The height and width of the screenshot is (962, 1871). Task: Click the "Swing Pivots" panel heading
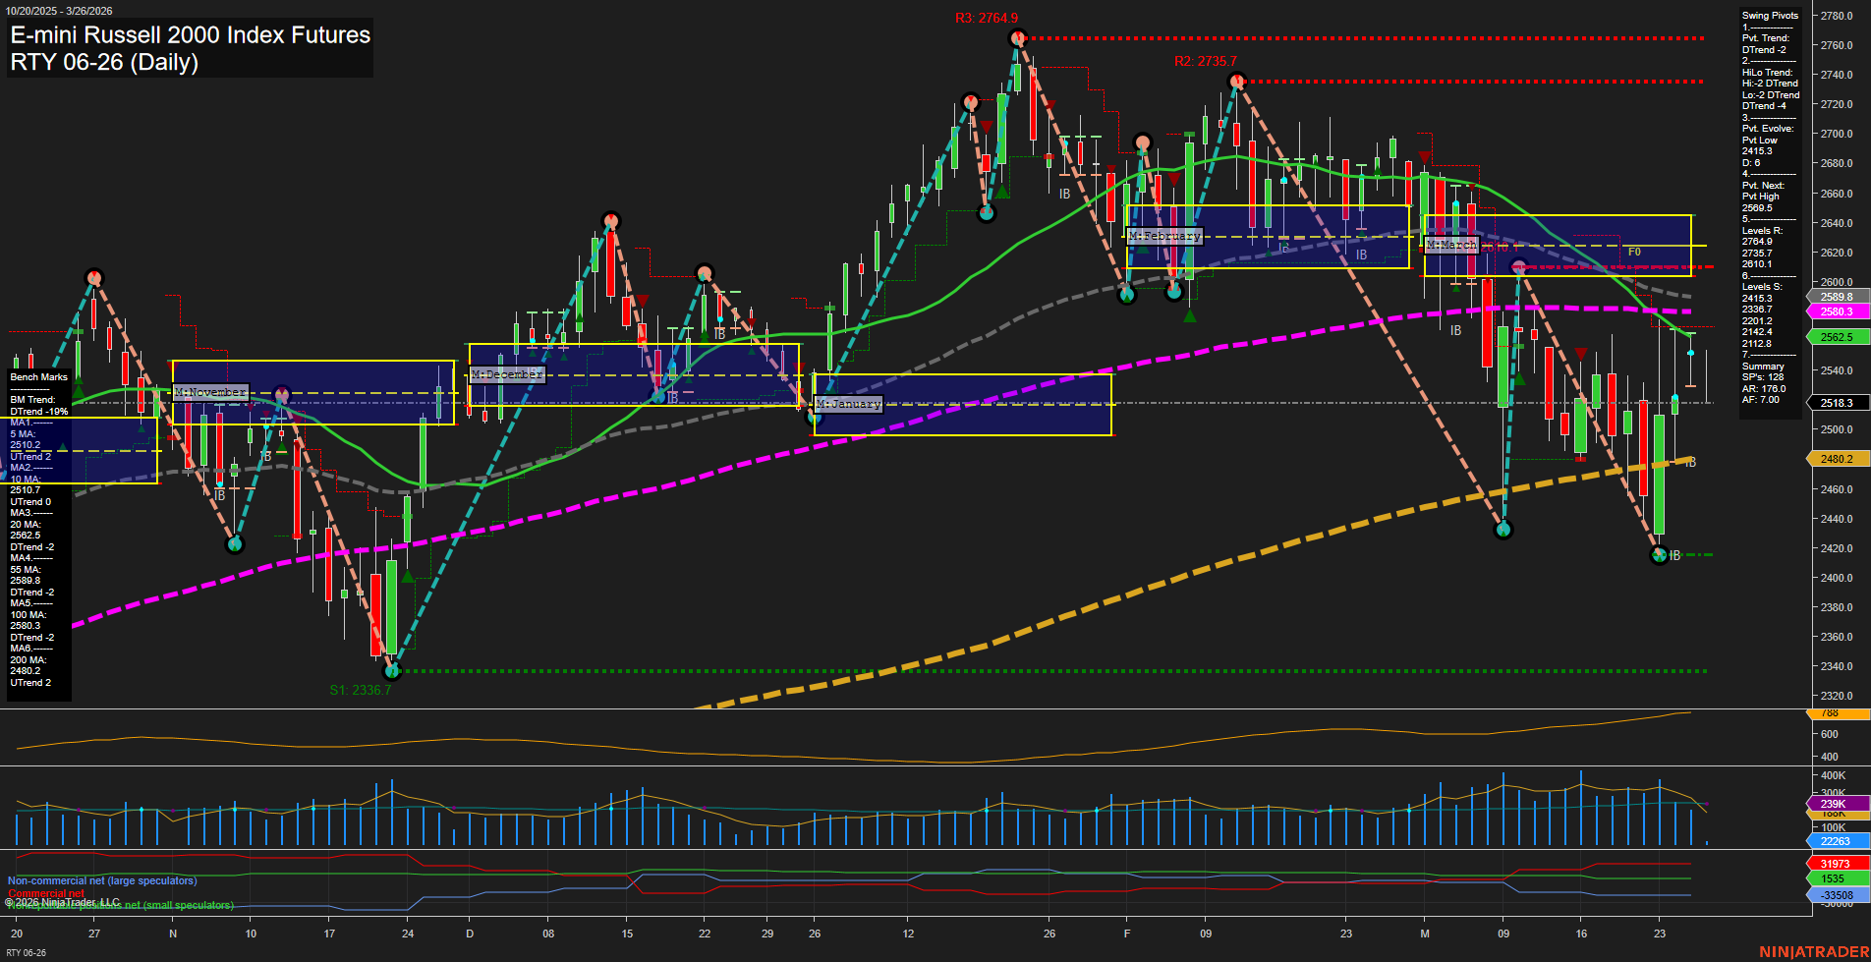(x=1770, y=16)
